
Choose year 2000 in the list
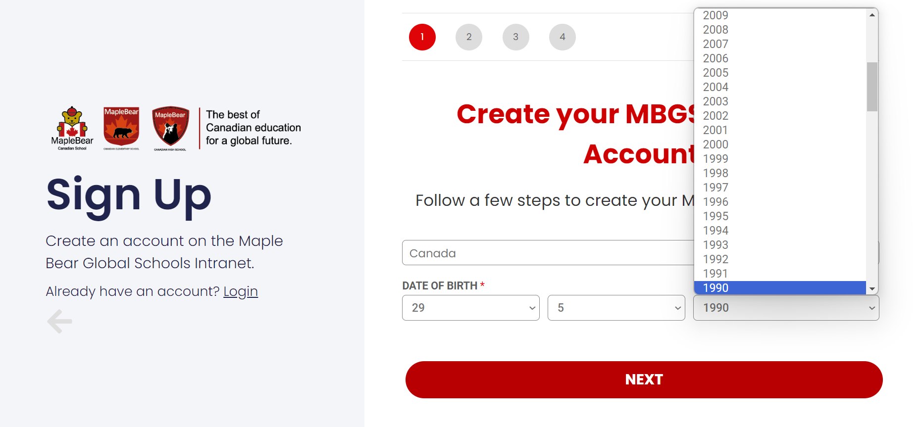(x=780, y=144)
